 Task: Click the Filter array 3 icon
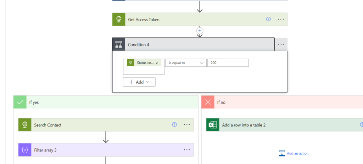coord(25,150)
